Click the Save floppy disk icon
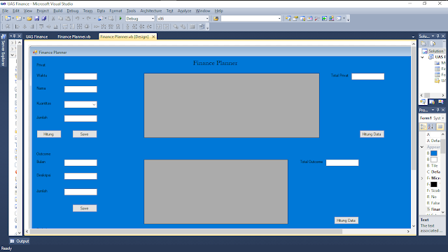The height and width of the screenshot is (252, 448). pos(37,19)
